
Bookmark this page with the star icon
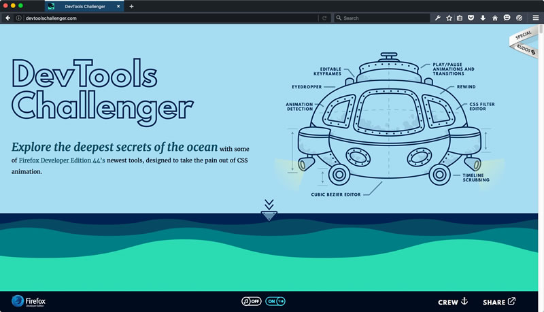[x=449, y=18]
